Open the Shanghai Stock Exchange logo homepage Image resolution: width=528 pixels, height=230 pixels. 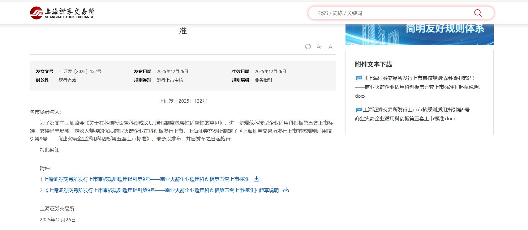(x=62, y=13)
